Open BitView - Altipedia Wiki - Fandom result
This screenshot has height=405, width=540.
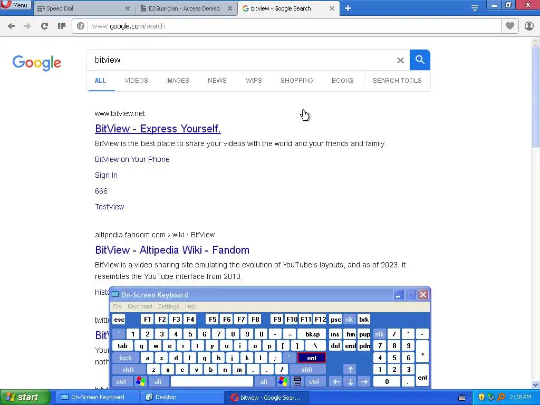coord(172,250)
